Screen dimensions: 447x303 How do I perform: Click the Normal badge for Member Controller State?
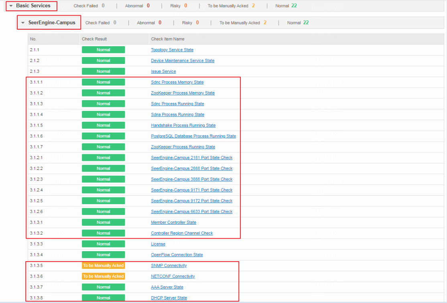(x=103, y=223)
